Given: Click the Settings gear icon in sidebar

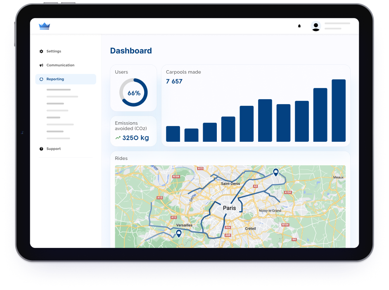Looking at the screenshot, I should 41,51.
